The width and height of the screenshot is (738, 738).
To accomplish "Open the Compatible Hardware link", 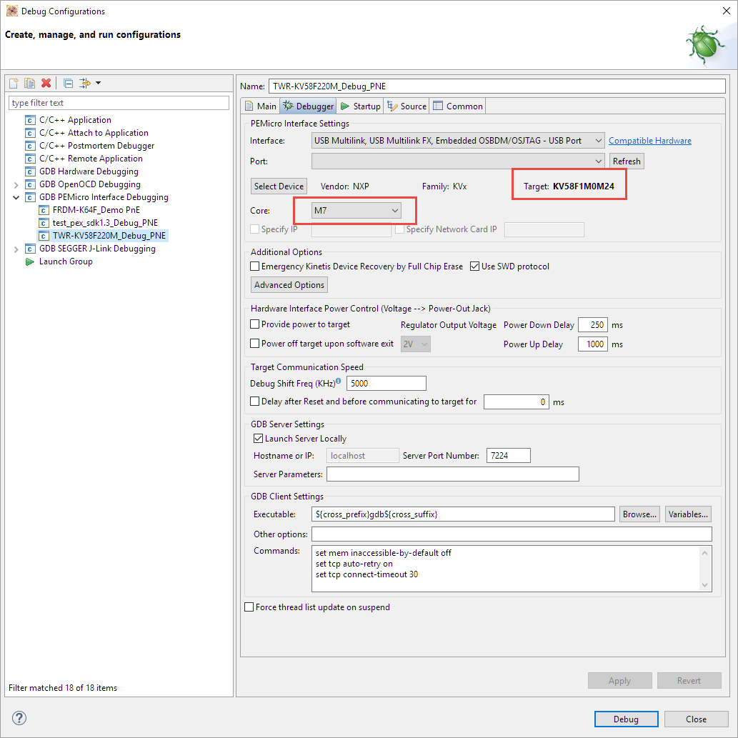I will 649,141.
